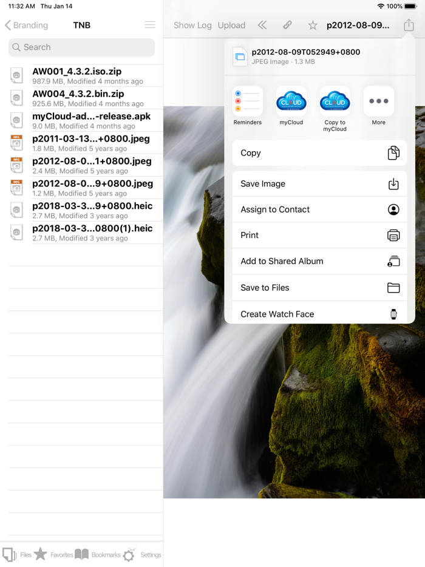Go back to Branding folder

coord(26,25)
